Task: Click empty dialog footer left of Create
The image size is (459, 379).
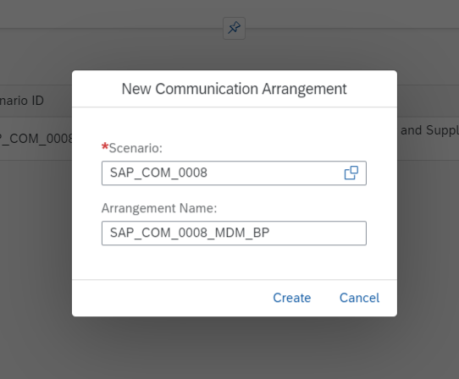Action: click(169, 298)
